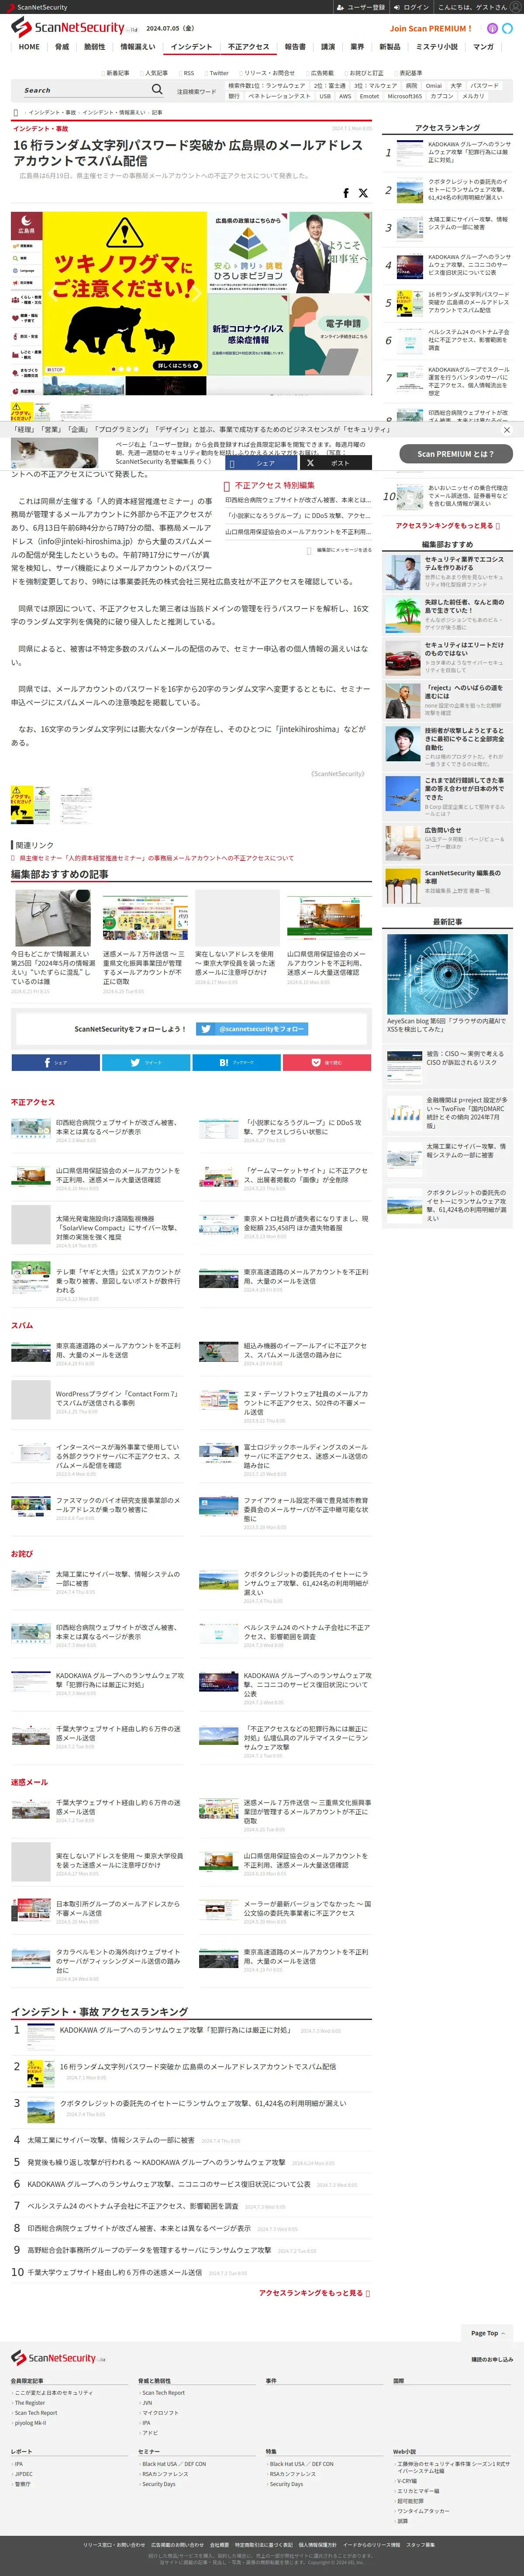Open the 業界 navigation tab
524x2576 pixels.
(x=357, y=47)
